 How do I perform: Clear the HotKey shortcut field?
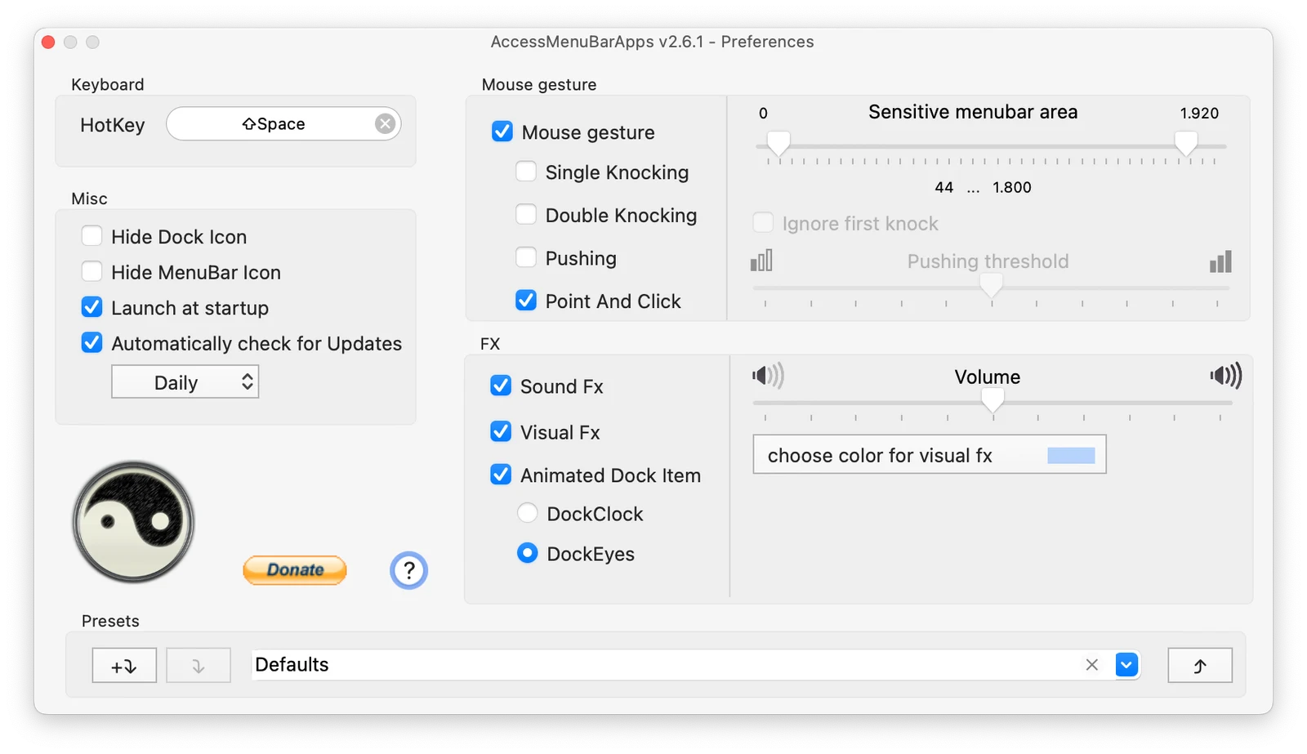(x=385, y=123)
